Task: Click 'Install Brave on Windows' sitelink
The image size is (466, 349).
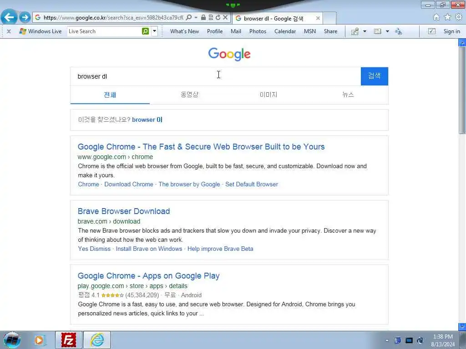Action: 149,249
